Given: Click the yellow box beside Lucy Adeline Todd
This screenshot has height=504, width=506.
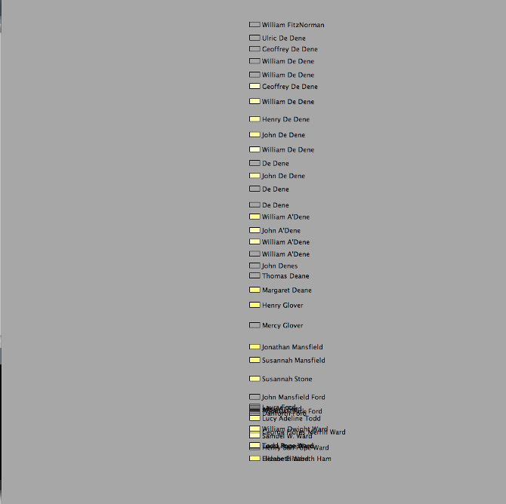Looking at the screenshot, I should 255,418.
